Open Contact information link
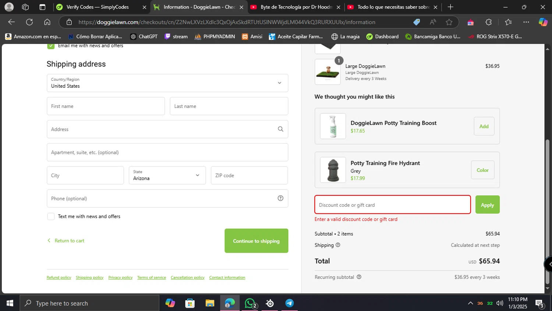 (x=227, y=278)
